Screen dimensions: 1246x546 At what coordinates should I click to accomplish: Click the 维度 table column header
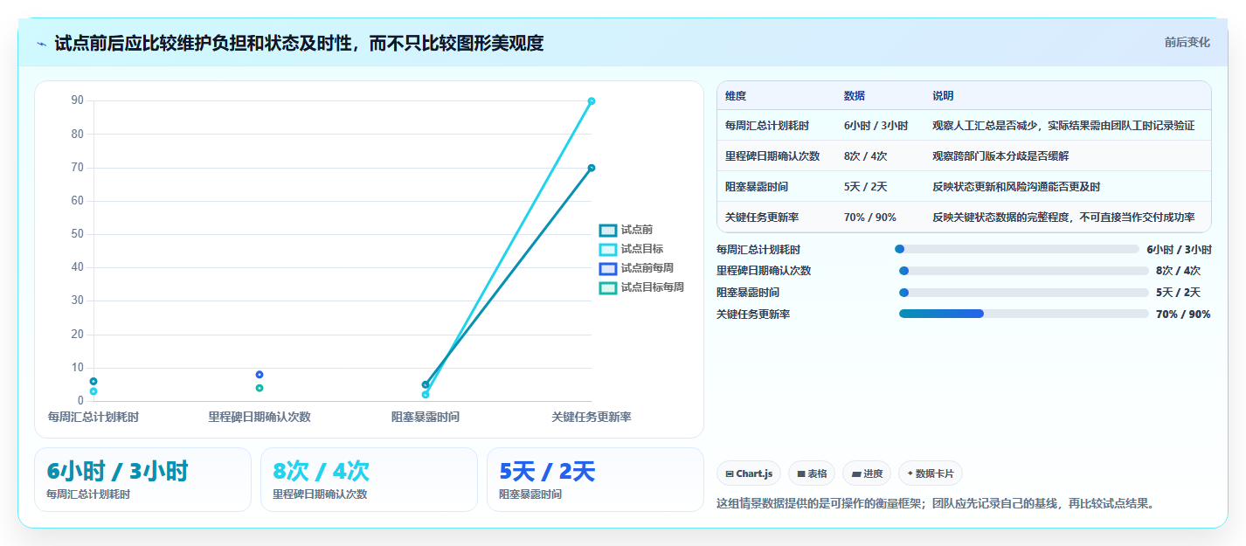pyautogui.click(x=736, y=96)
